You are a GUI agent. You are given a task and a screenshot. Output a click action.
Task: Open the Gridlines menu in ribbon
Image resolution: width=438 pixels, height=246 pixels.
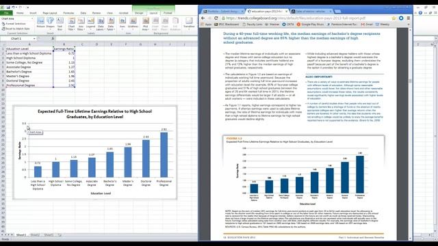(x=133, y=23)
